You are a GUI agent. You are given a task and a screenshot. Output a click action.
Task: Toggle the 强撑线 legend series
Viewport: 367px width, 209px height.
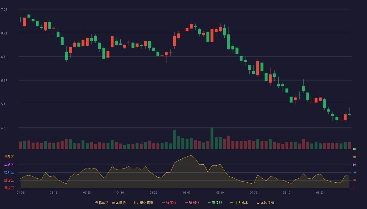[x=215, y=203]
